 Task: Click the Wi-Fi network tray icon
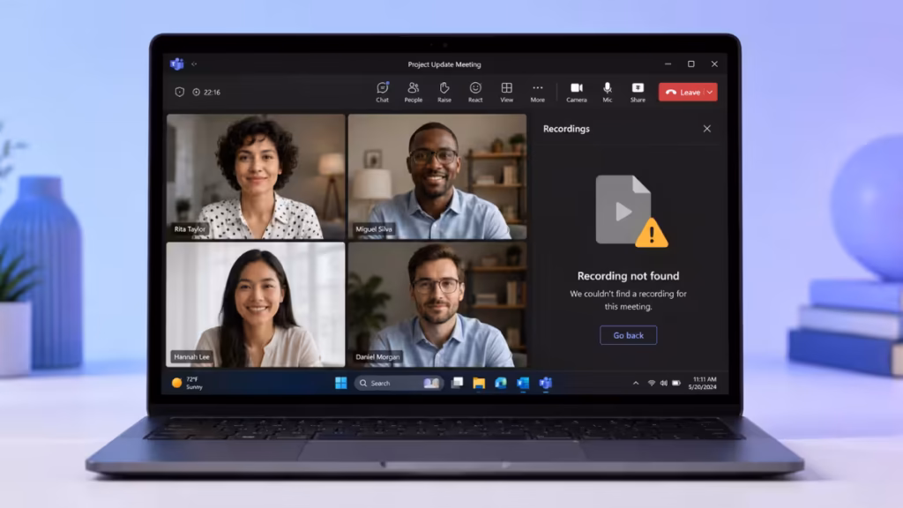652,383
